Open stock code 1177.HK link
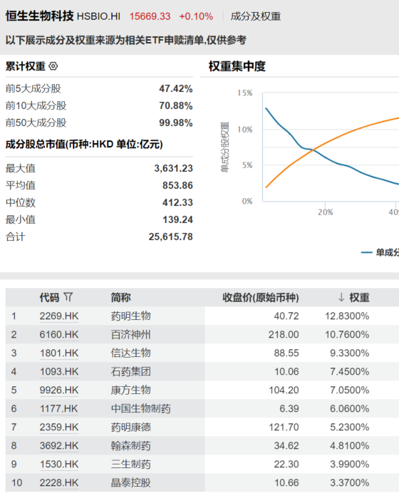 tap(59, 409)
